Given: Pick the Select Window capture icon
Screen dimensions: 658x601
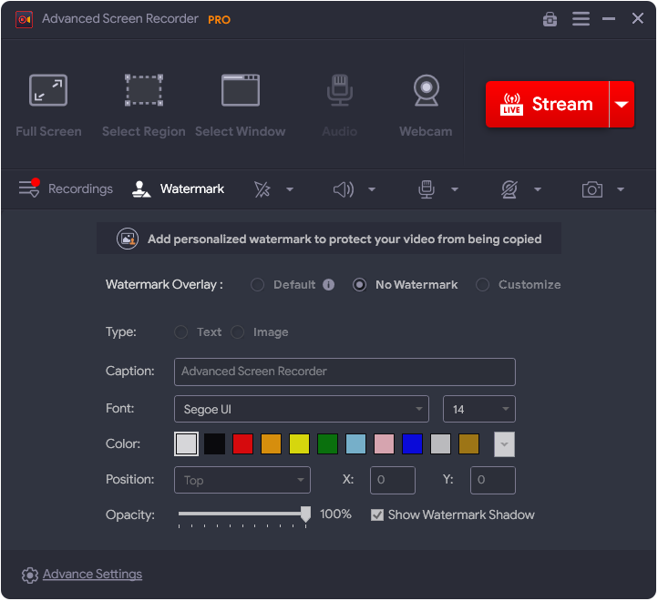Looking at the screenshot, I should click(241, 92).
